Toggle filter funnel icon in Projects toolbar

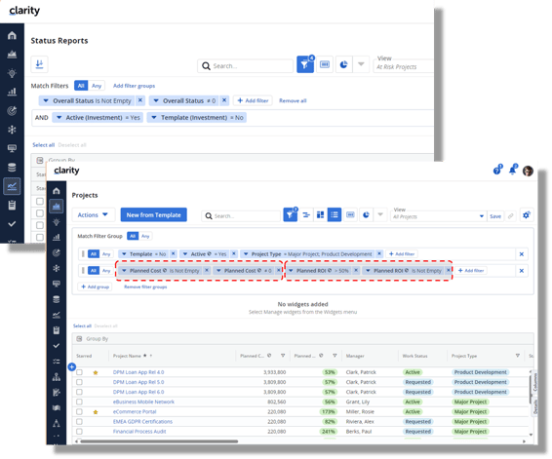(x=290, y=214)
